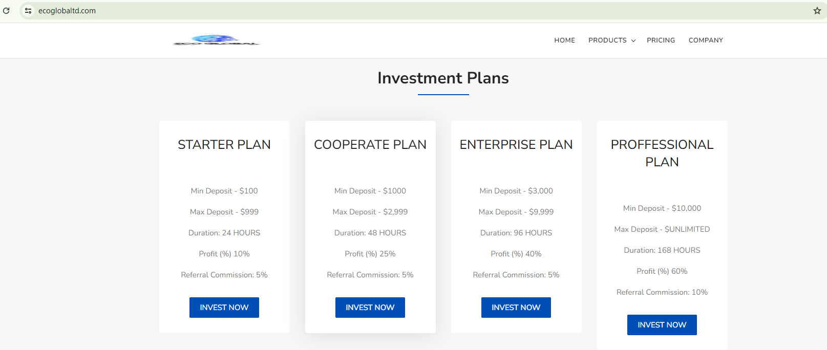Go to the PRICING menu item
The height and width of the screenshot is (350, 827).
pos(661,40)
